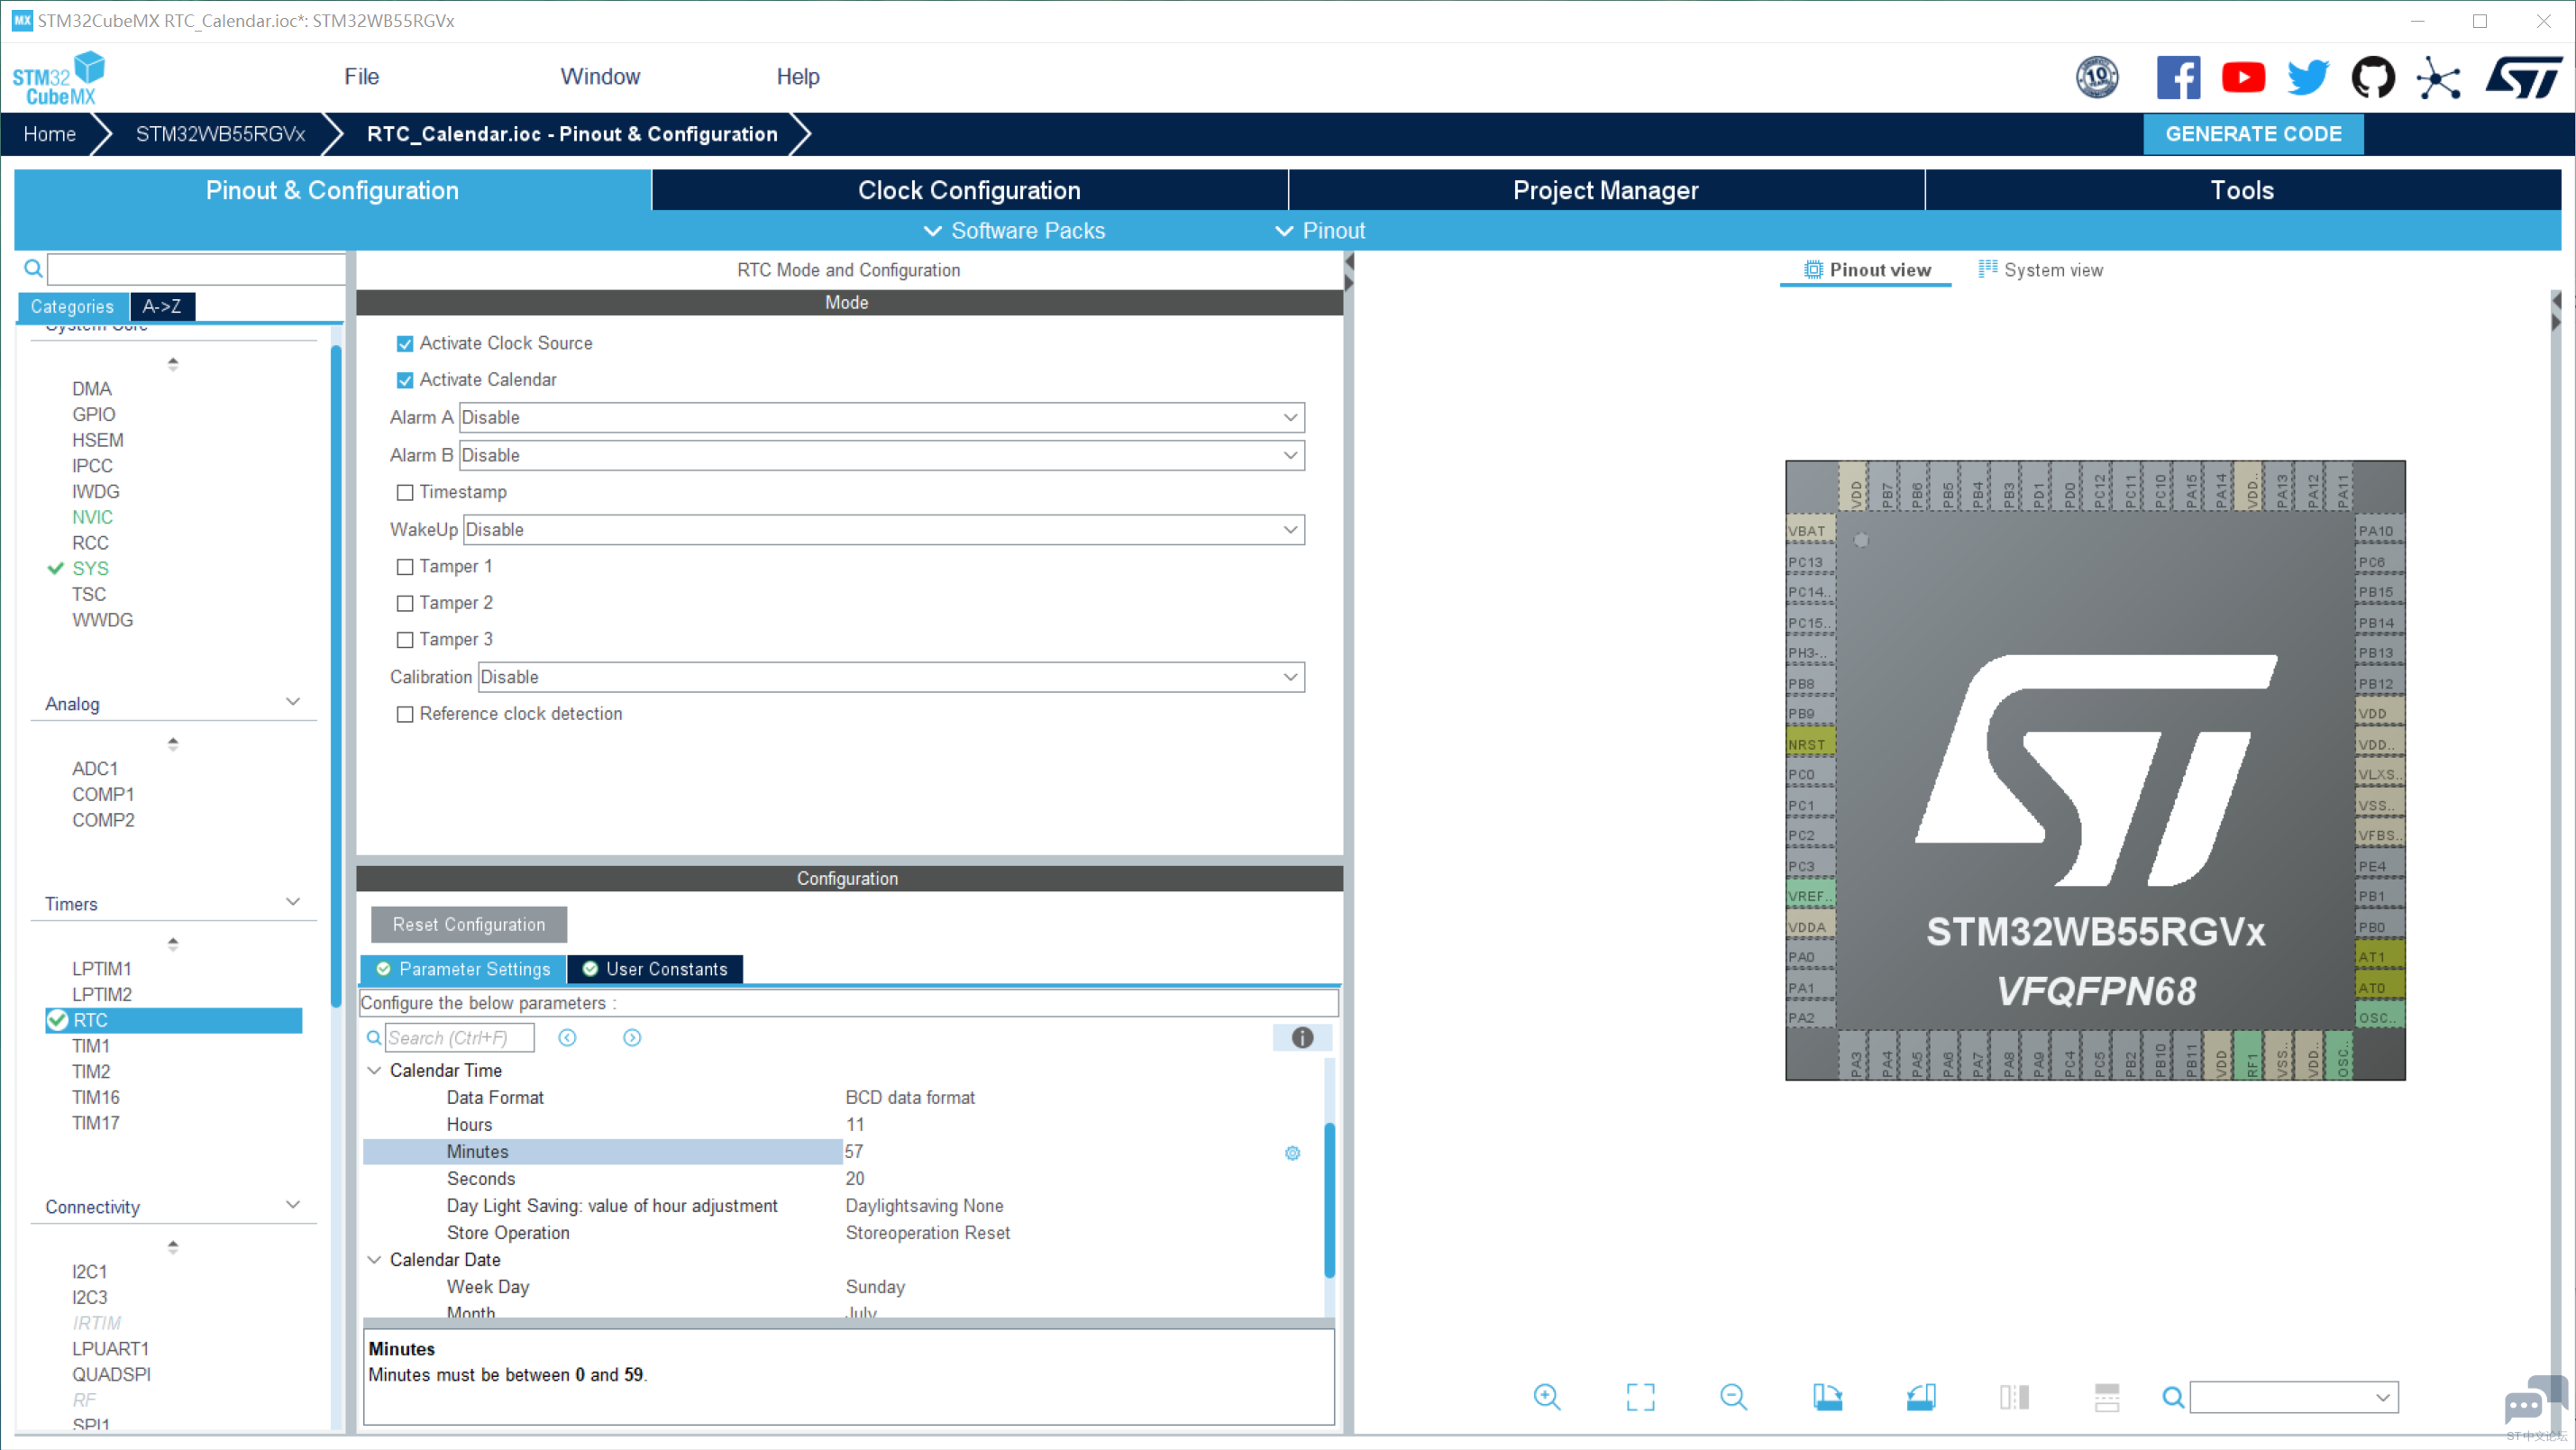Collapse the Connectivity category

coord(293,1205)
